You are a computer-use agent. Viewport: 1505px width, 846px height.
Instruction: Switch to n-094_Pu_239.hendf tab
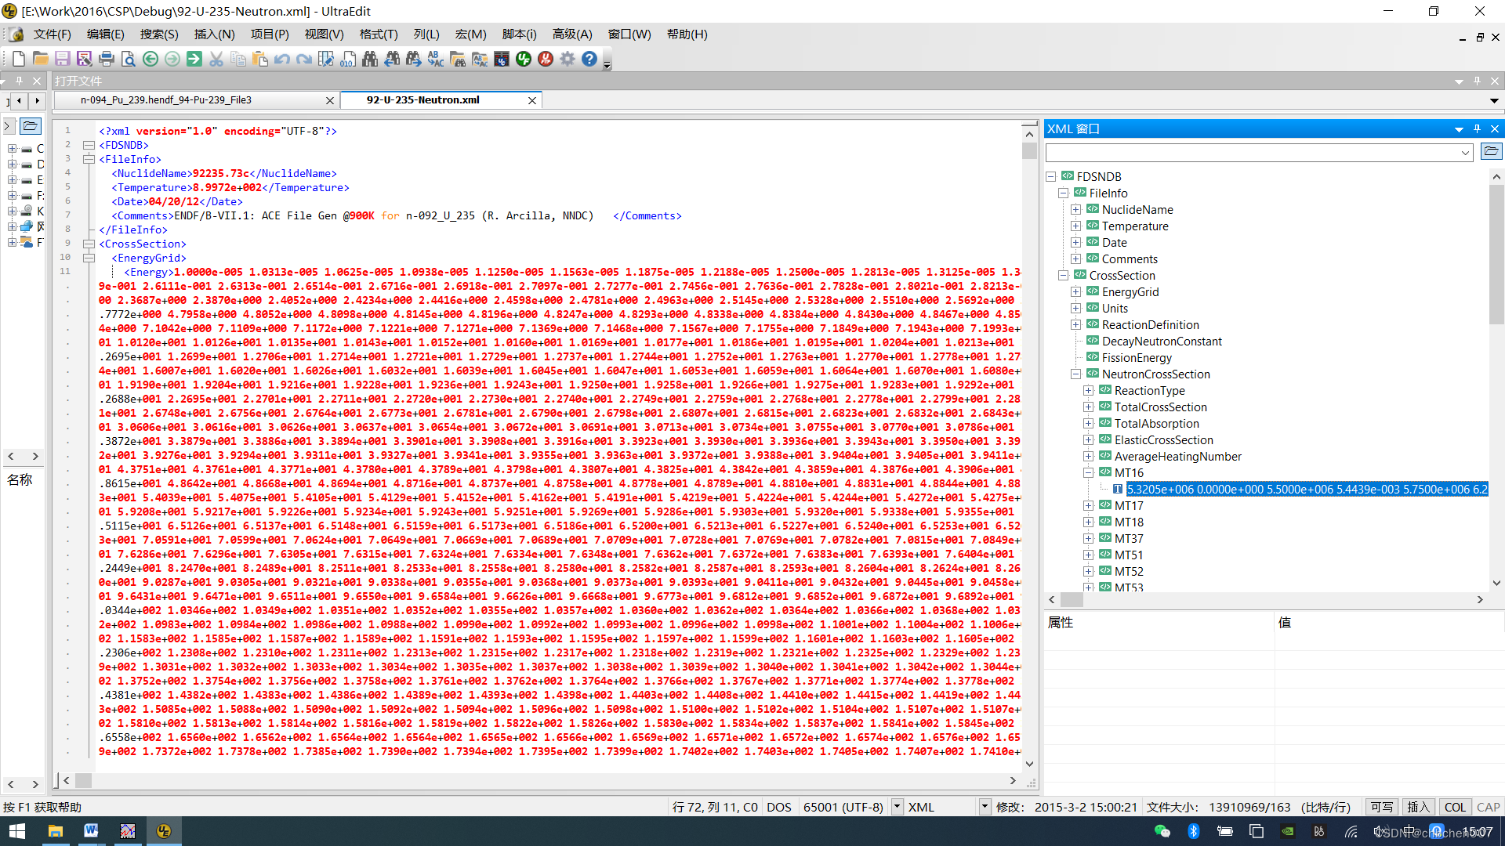[166, 100]
